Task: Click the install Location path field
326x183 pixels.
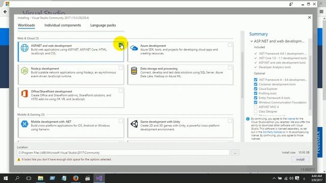Action: pyautogui.click(x=123, y=152)
